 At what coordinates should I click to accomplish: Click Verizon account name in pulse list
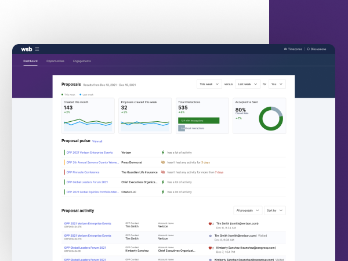tap(126, 153)
